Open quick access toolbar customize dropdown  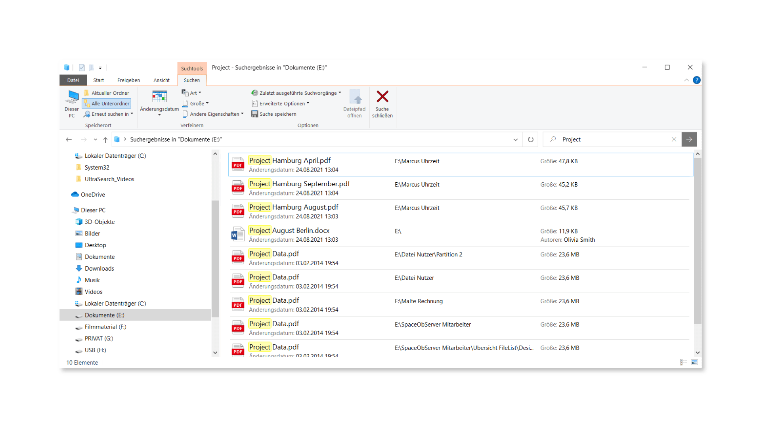(100, 68)
